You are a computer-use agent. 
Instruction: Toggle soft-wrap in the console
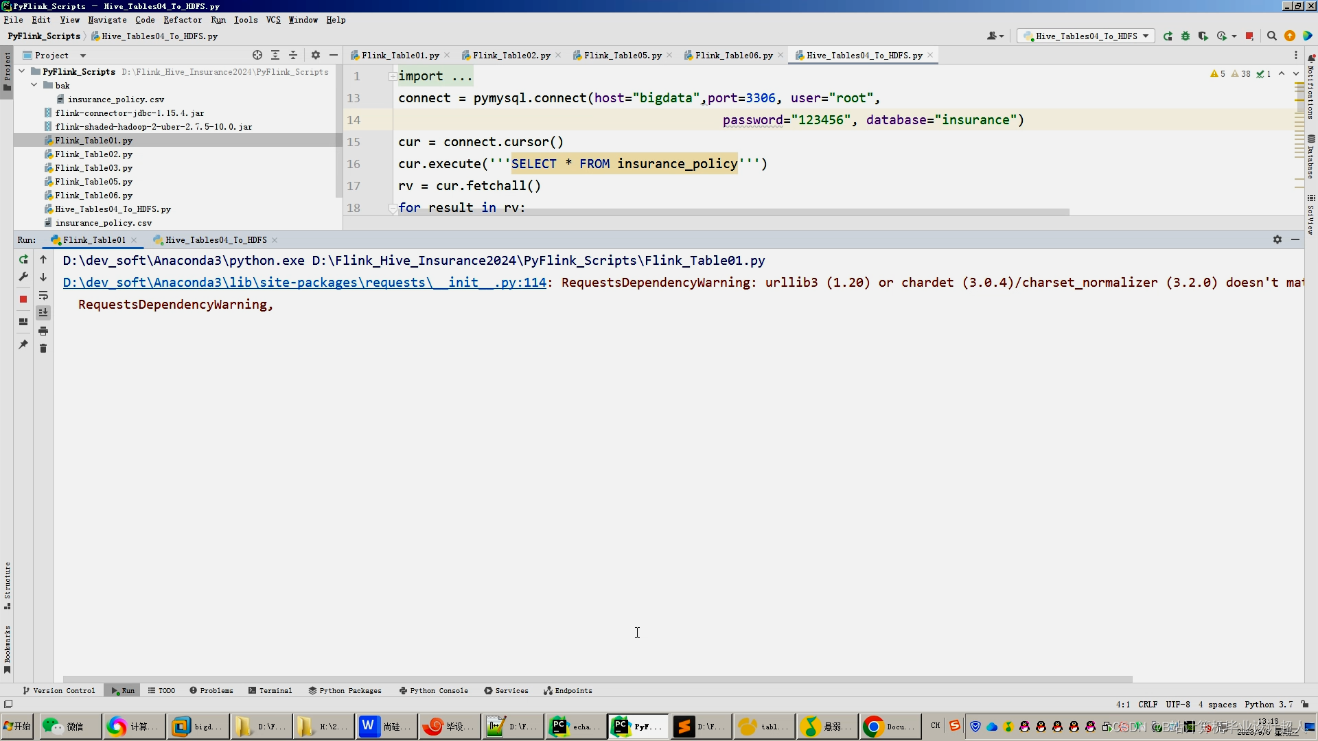pyautogui.click(x=43, y=296)
